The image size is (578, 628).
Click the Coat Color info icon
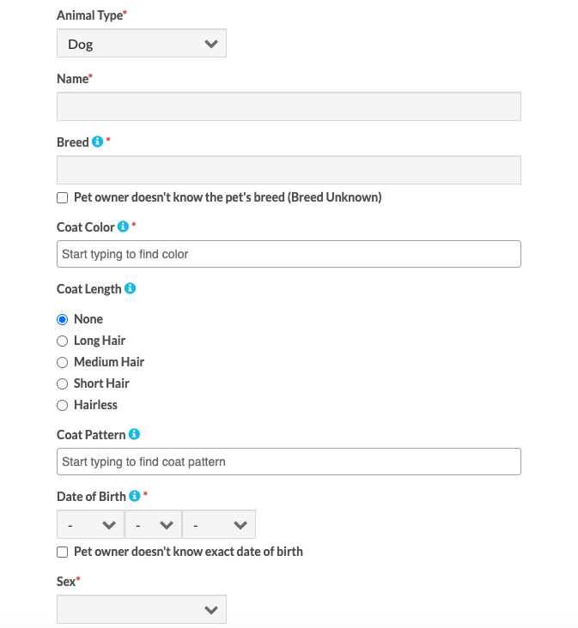click(123, 226)
